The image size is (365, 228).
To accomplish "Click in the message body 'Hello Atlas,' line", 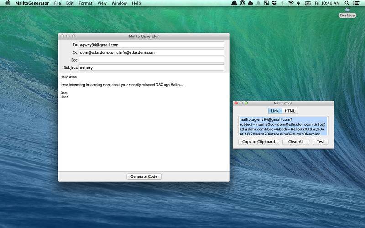I will [69, 77].
